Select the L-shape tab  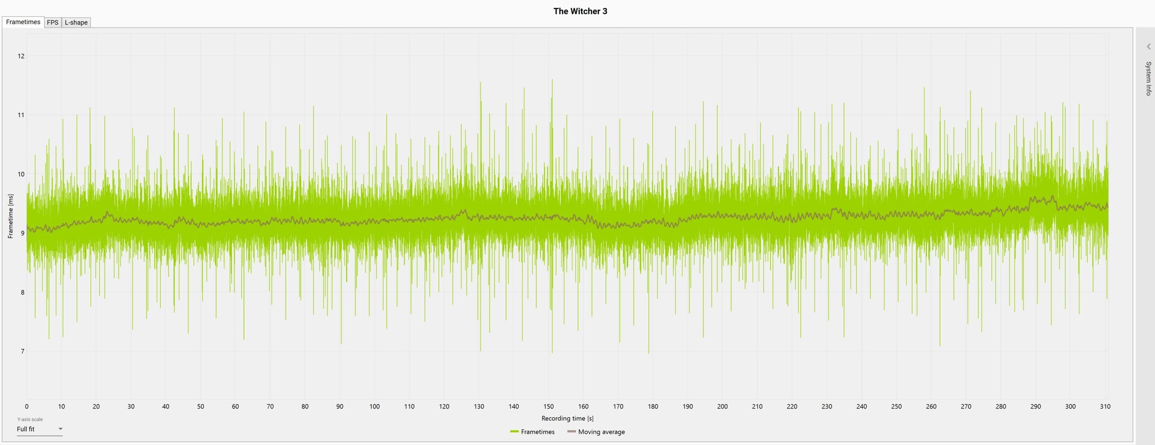tap(76, 23)
